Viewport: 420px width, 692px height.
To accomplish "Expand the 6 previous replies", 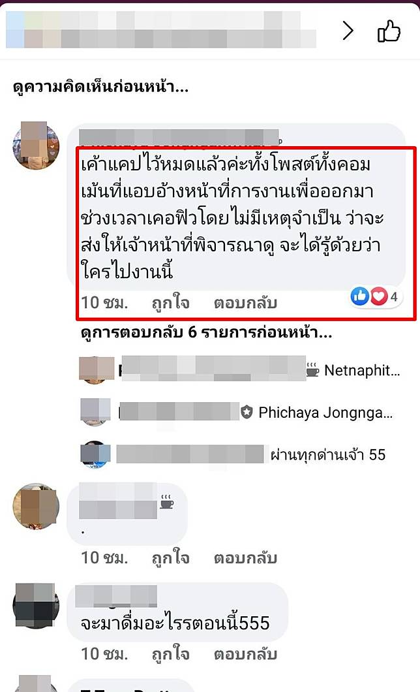I will click(x=206, y=332).
